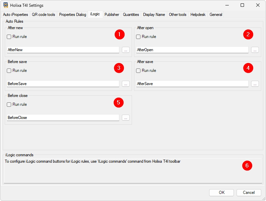This screenshot has width=266, height=201.
Task: Focus the BeforeClose text field
Action: [63, 118]
